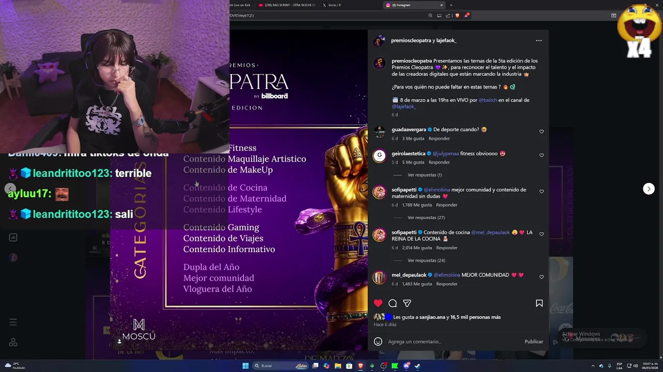Image resolution: width=663 pixels, height=372 pixels.
Task: Expand Ver respuestas (1) under geirolaestetica
Action: pos(425,175)
